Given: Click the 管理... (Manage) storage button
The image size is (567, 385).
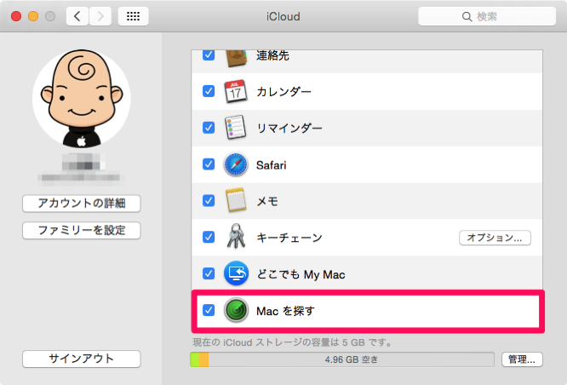Looking at the screenshot, I should click(x=522, y=359).
